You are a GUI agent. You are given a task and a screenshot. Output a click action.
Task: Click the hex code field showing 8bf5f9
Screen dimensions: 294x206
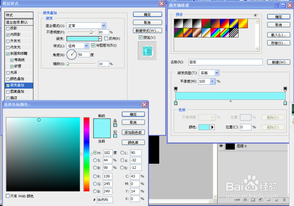pyautogui.click(x=104, y=200)
